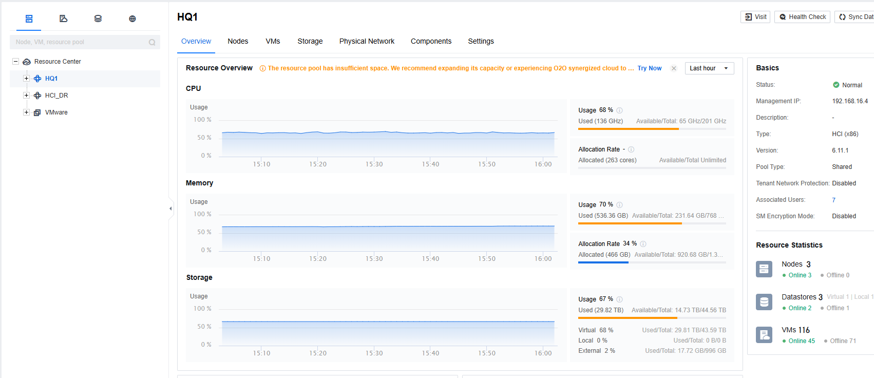The height and width of the screenshot is (378, 874).
Task: Click the Memory allocation blue progress bar
Action: coord(603,262)
